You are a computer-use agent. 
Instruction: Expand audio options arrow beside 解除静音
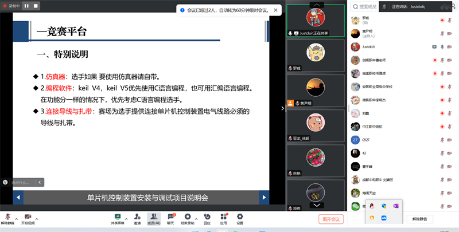(16, 218)
